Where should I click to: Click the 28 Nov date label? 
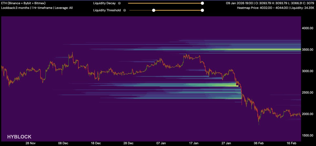[x=31, y=143]
